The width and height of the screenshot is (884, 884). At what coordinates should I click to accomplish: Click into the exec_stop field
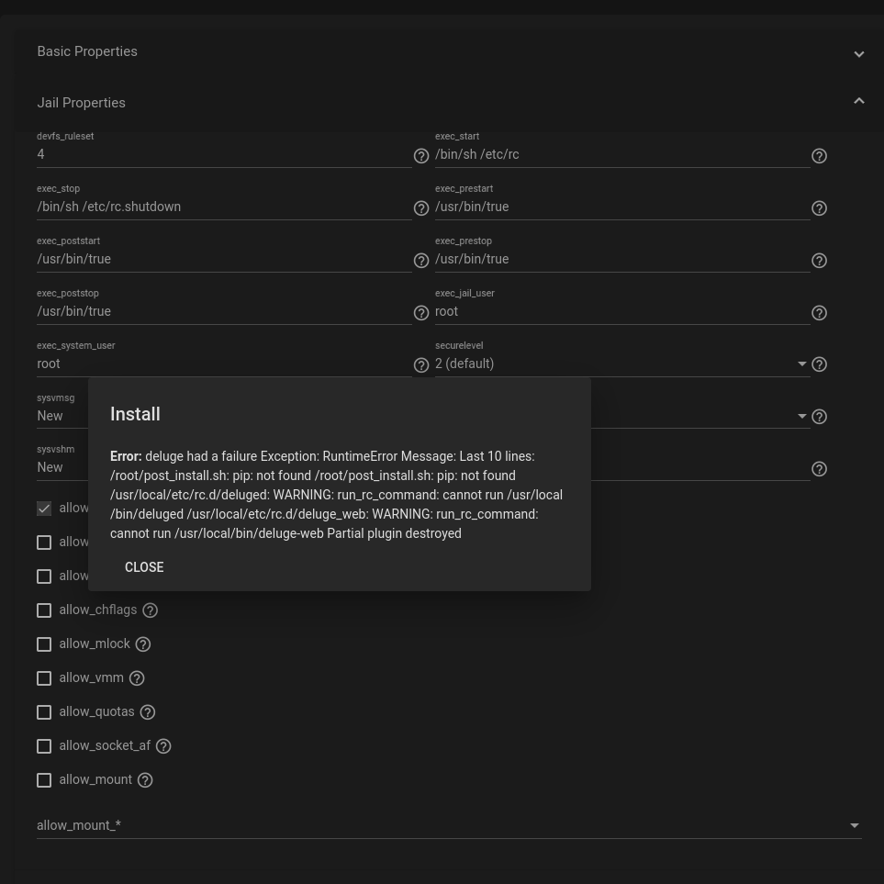224,207
